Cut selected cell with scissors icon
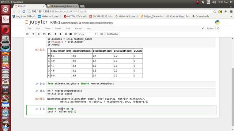This screenshot has height=131, width=234. click(x=39, y=34)
